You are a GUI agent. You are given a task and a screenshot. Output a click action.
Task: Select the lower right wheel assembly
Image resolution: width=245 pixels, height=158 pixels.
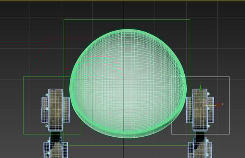[200, 148]
